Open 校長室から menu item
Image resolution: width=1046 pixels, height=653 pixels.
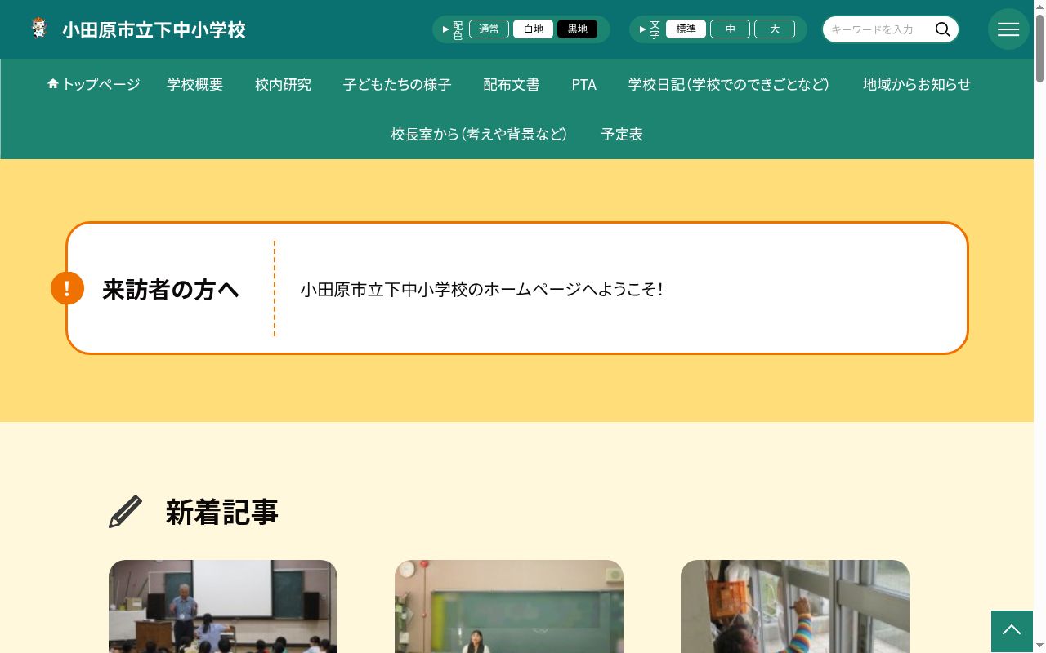click(x=479, y=134)
